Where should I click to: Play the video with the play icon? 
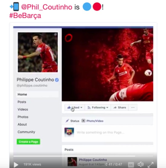pos(16,164)
